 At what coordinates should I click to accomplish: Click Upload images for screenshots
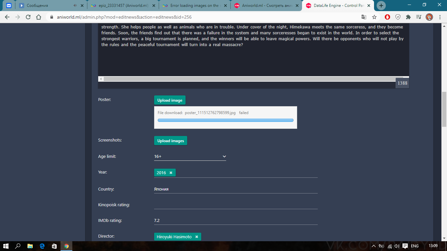click(x=170, y=141)
